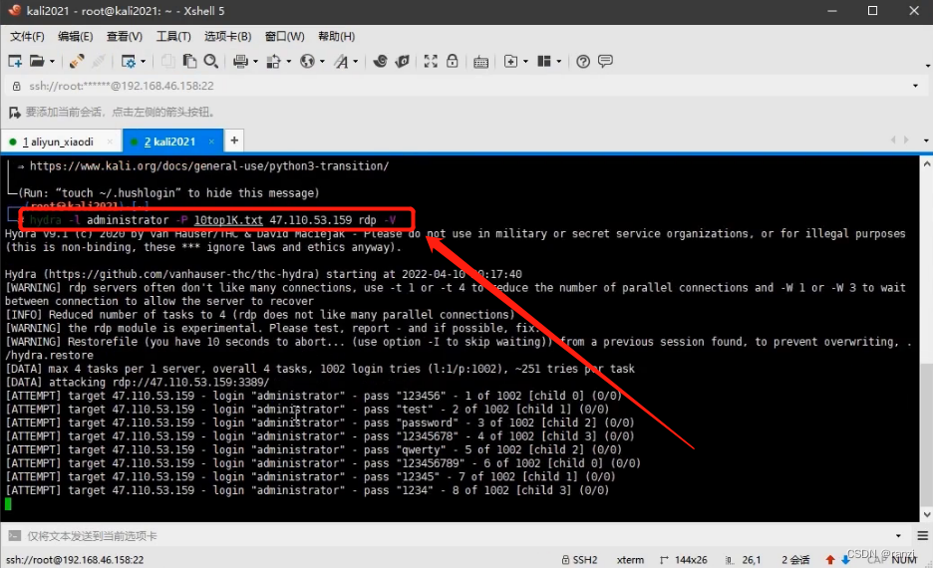
Task: Click the color scheme icon
Action: tap(274, 61)
